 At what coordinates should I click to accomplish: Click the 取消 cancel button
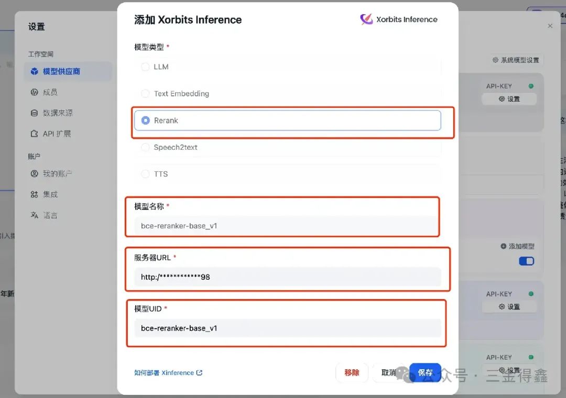(x=389, y=372)
